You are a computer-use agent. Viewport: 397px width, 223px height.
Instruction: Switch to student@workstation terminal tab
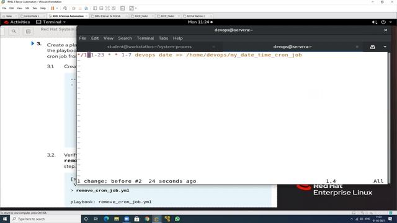point(149,47)
